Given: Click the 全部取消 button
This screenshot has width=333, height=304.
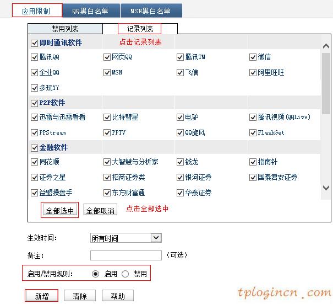Looking at the screenshot, I should 100,211.
